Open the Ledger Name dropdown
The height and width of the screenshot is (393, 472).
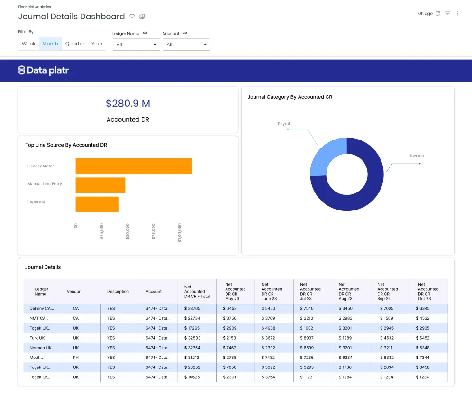tap(136, 44)
